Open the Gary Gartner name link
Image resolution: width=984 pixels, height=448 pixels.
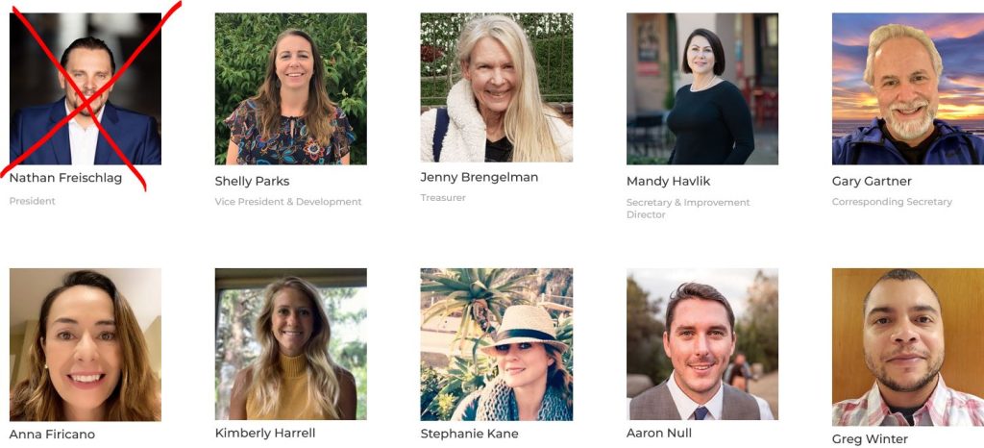click(872, 182)
